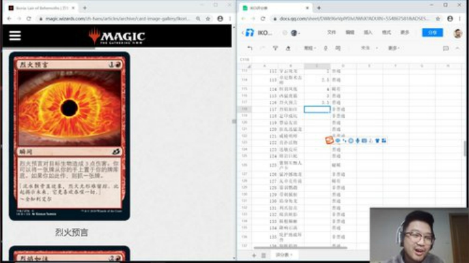Open Sogou skin shirt icon
469x263 pixels.
(377, 141)
